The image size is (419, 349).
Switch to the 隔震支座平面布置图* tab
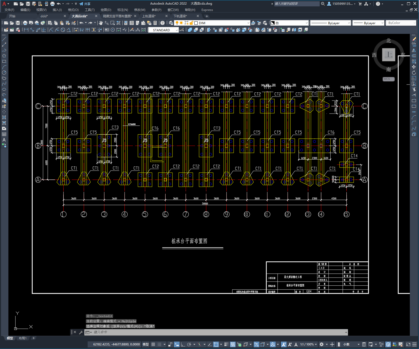click(x=117, y=16)
